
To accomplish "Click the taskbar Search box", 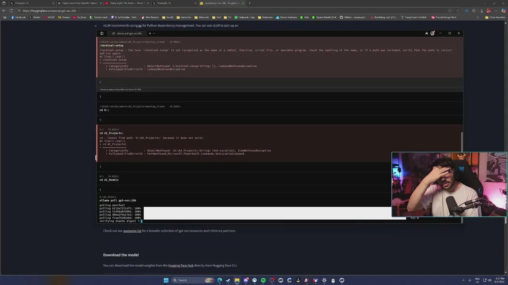I will click(194, 280).
